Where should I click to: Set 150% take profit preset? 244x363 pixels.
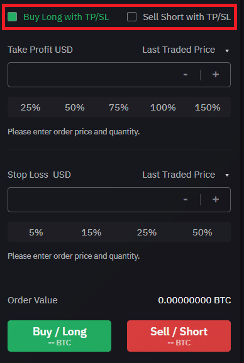tap(208, 107)
